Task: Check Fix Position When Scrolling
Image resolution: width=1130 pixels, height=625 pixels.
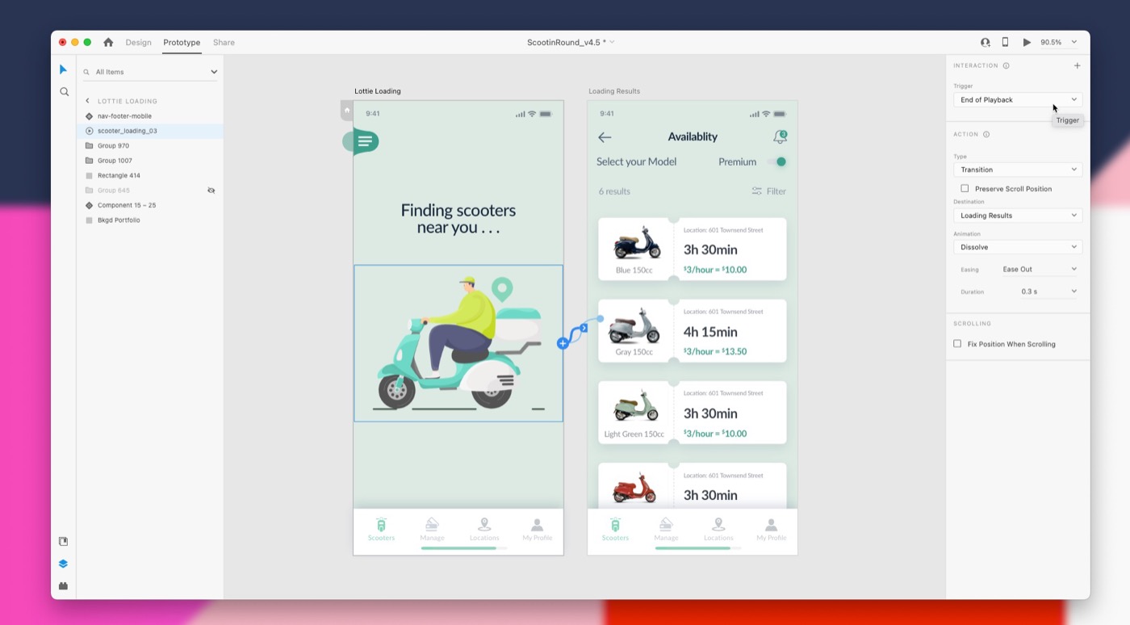Action: point(957,344)
